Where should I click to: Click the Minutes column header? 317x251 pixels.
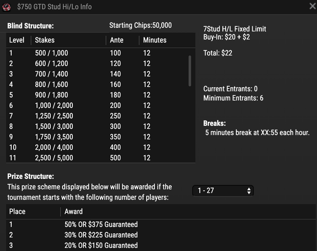tap(155, 40)
